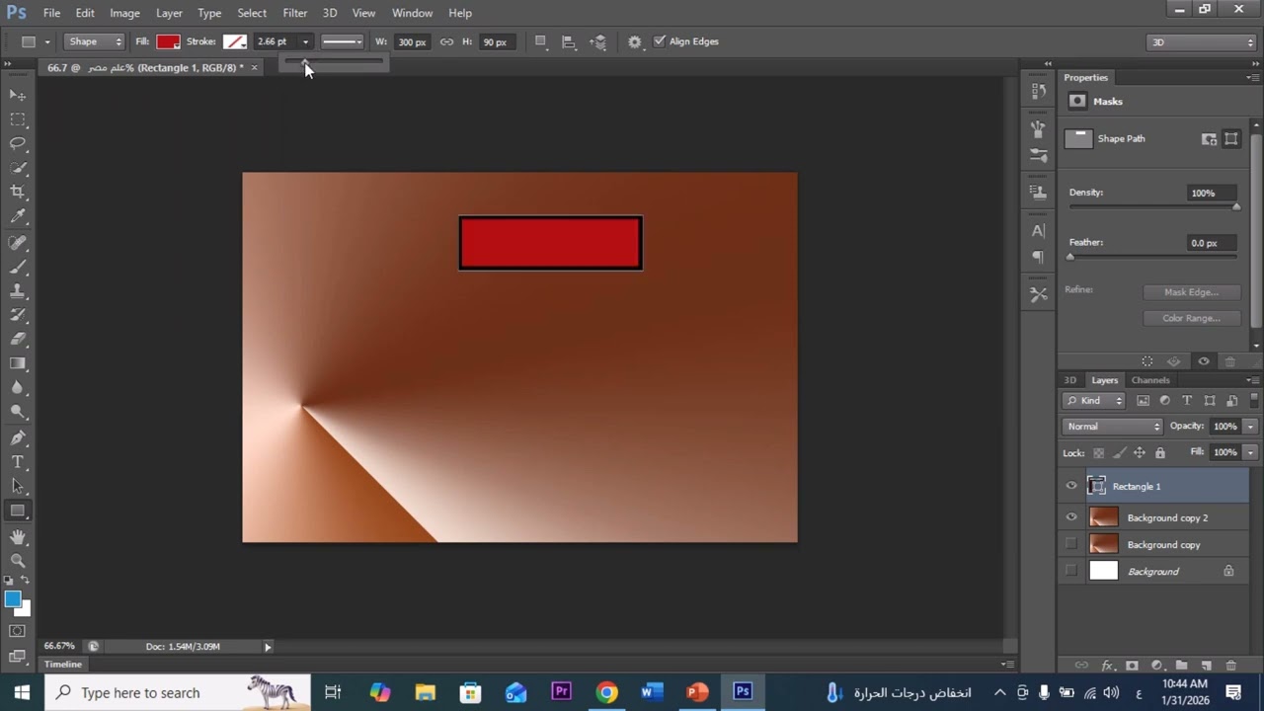Uncheck the Align Edges checkbox
The image size is (1264, 711).
pyautogui.click(x=660, y=41)
